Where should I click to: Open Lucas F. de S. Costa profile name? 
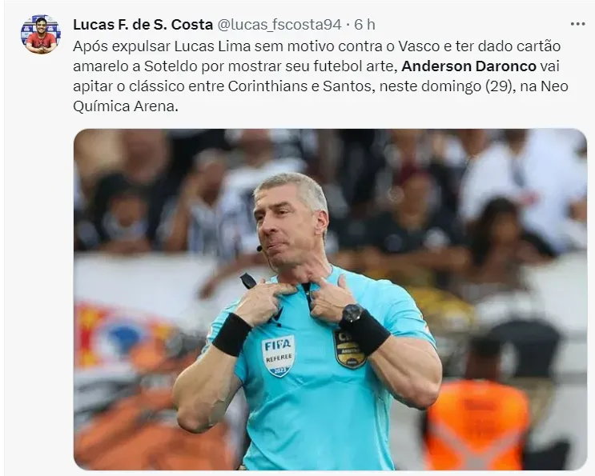pos(143,25)
